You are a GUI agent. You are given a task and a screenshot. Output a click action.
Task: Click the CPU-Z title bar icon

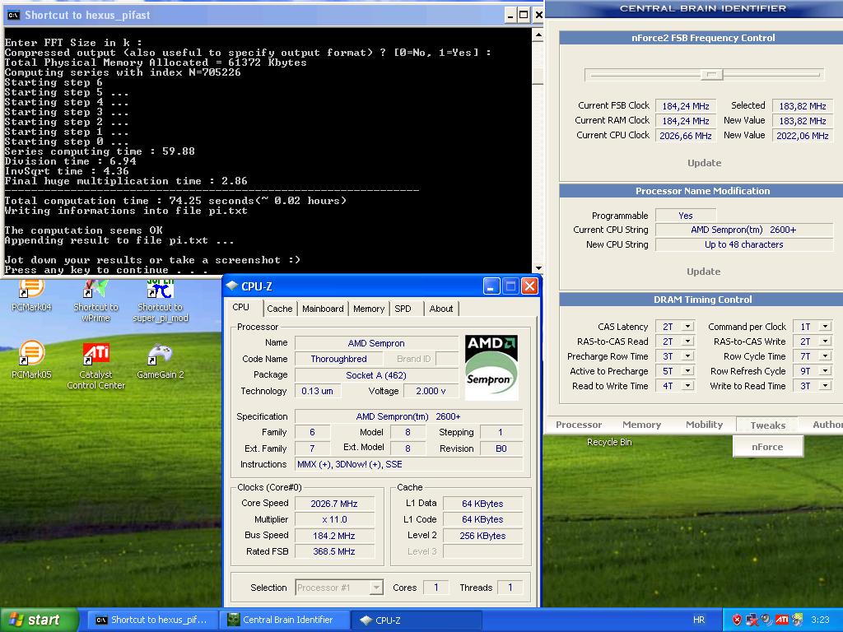232,286
